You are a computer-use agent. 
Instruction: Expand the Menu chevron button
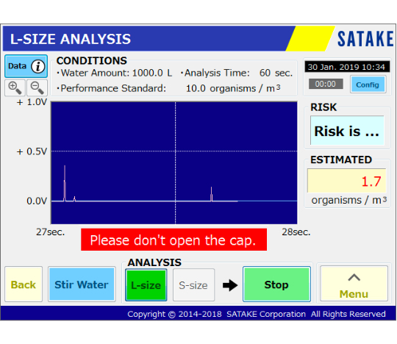[354, 284]
